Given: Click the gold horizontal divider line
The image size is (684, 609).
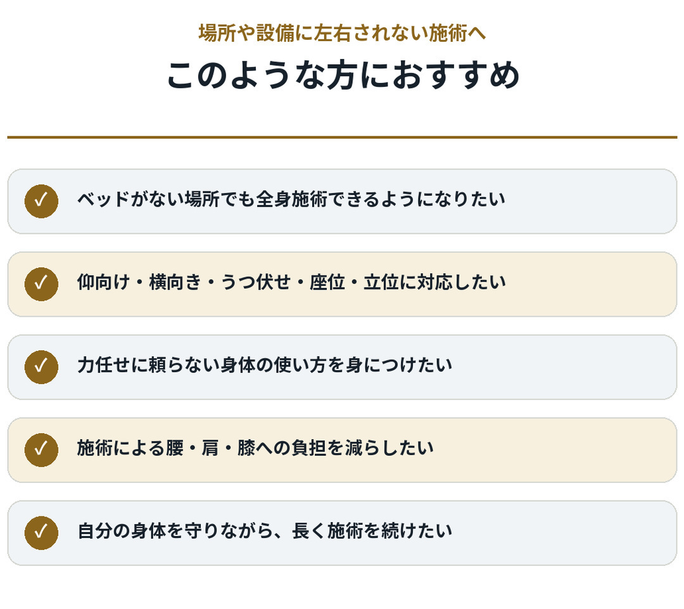Looking at the screenshot, I should tap(342, 137).
